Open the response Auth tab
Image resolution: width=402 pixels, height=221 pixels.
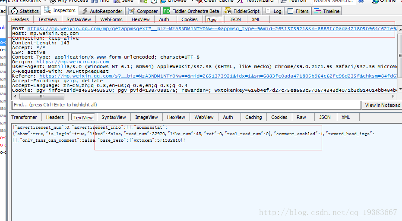[x=228, y=117]
